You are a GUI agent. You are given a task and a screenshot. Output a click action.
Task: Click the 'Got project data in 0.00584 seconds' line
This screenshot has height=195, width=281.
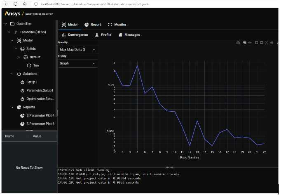[x=99, y=178]
